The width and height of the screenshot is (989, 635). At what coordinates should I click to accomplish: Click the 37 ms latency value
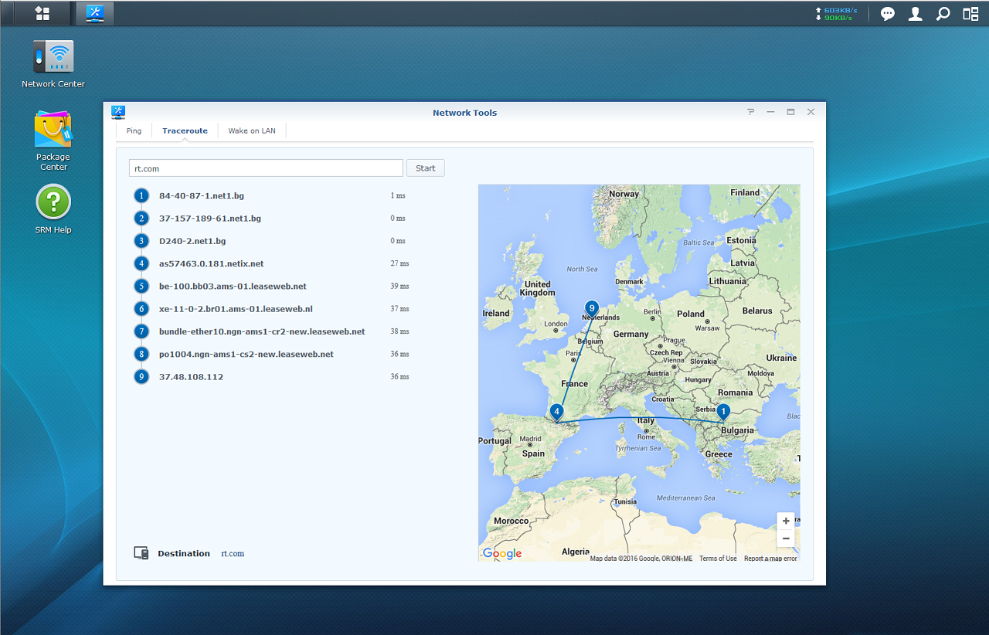click(x=399, y=309)
